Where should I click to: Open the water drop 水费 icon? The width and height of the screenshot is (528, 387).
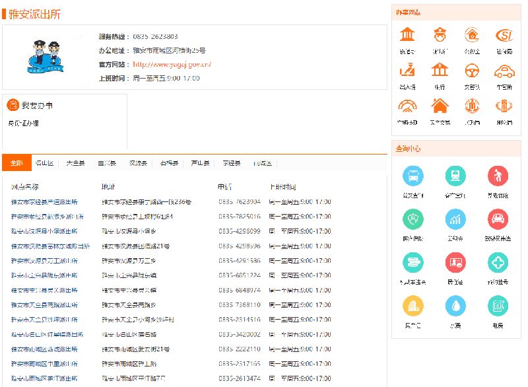pyautogui.click(x=455, y=305)
